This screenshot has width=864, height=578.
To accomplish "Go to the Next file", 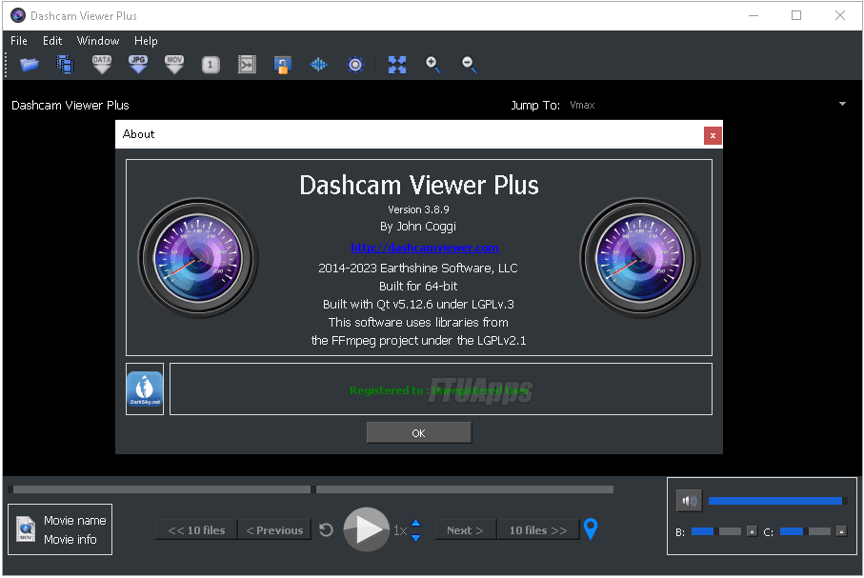I will (466, 530).
